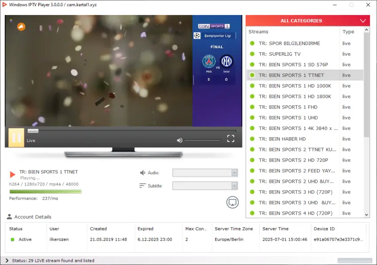
Task: Select TR: BEIN SPORTS 2 FEED stream
Action: pos(305,171)
